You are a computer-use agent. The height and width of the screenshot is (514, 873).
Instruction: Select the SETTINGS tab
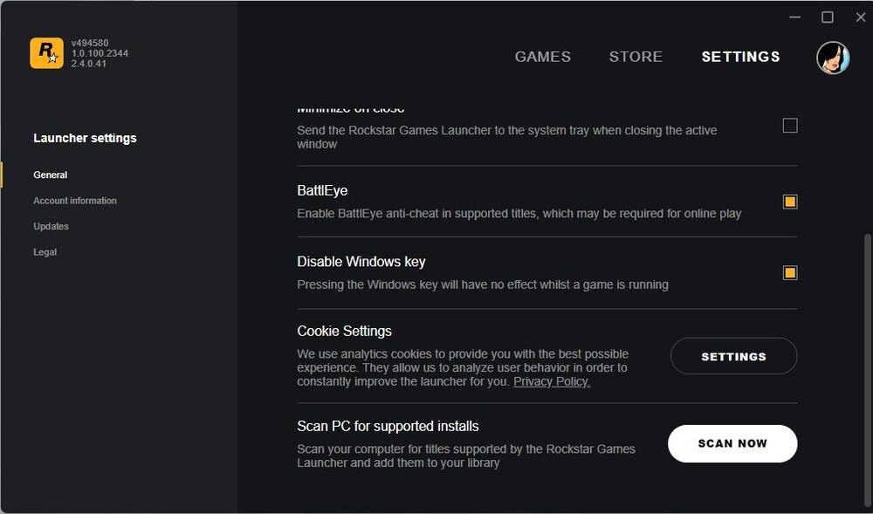point(739,57)
